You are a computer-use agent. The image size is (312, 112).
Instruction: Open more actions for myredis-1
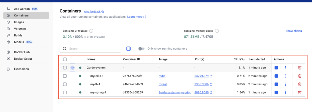285,76
